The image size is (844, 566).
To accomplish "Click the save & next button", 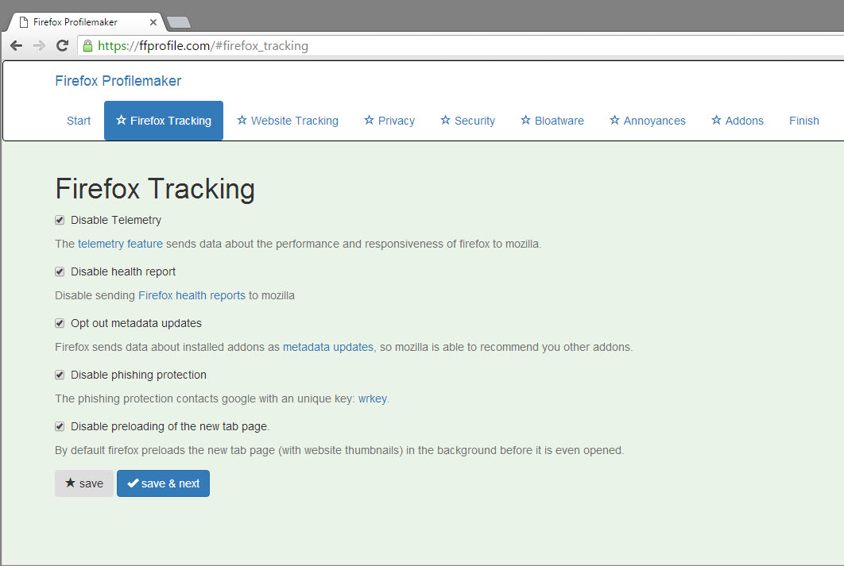I will [163, 483].
